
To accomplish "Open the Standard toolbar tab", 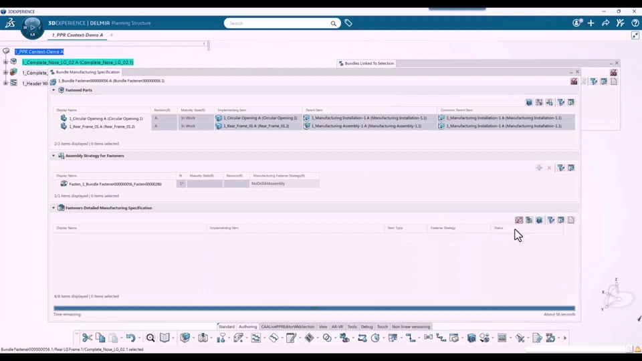I will pyautogui.click(x=227, y=327).
